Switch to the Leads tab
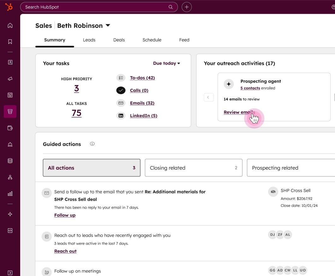 89,40
